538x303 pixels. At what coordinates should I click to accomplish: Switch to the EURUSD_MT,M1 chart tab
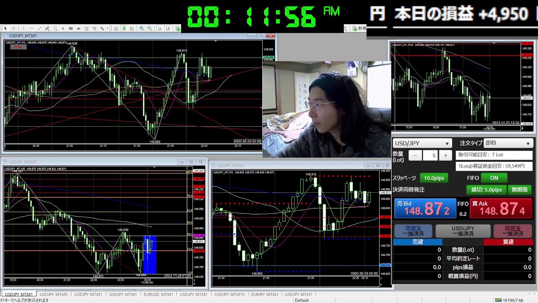[x=158, y=295]
